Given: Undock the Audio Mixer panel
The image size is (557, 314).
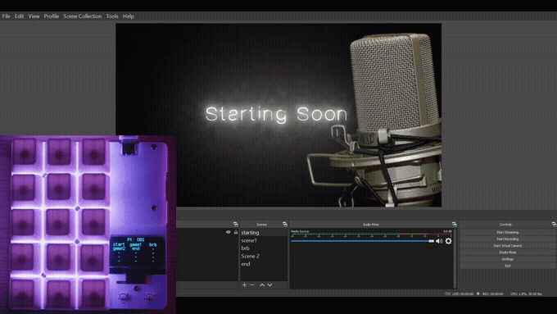Looking at the screenshot, I should click(x=454, y=225).
